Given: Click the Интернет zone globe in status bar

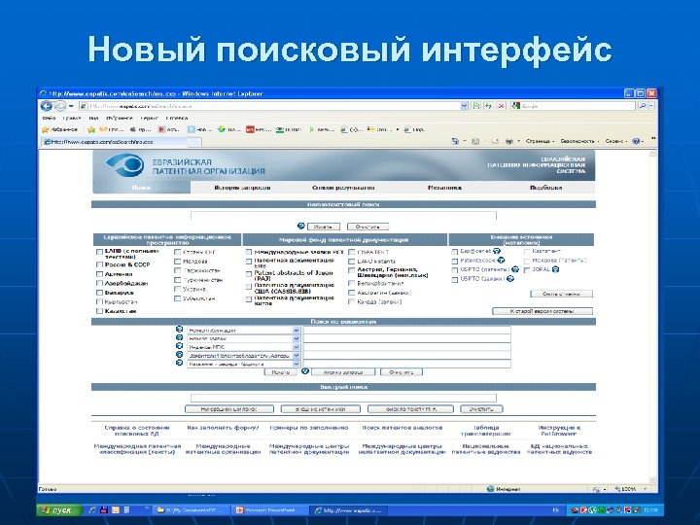Looking at the screenshot, I should (491, 489).
